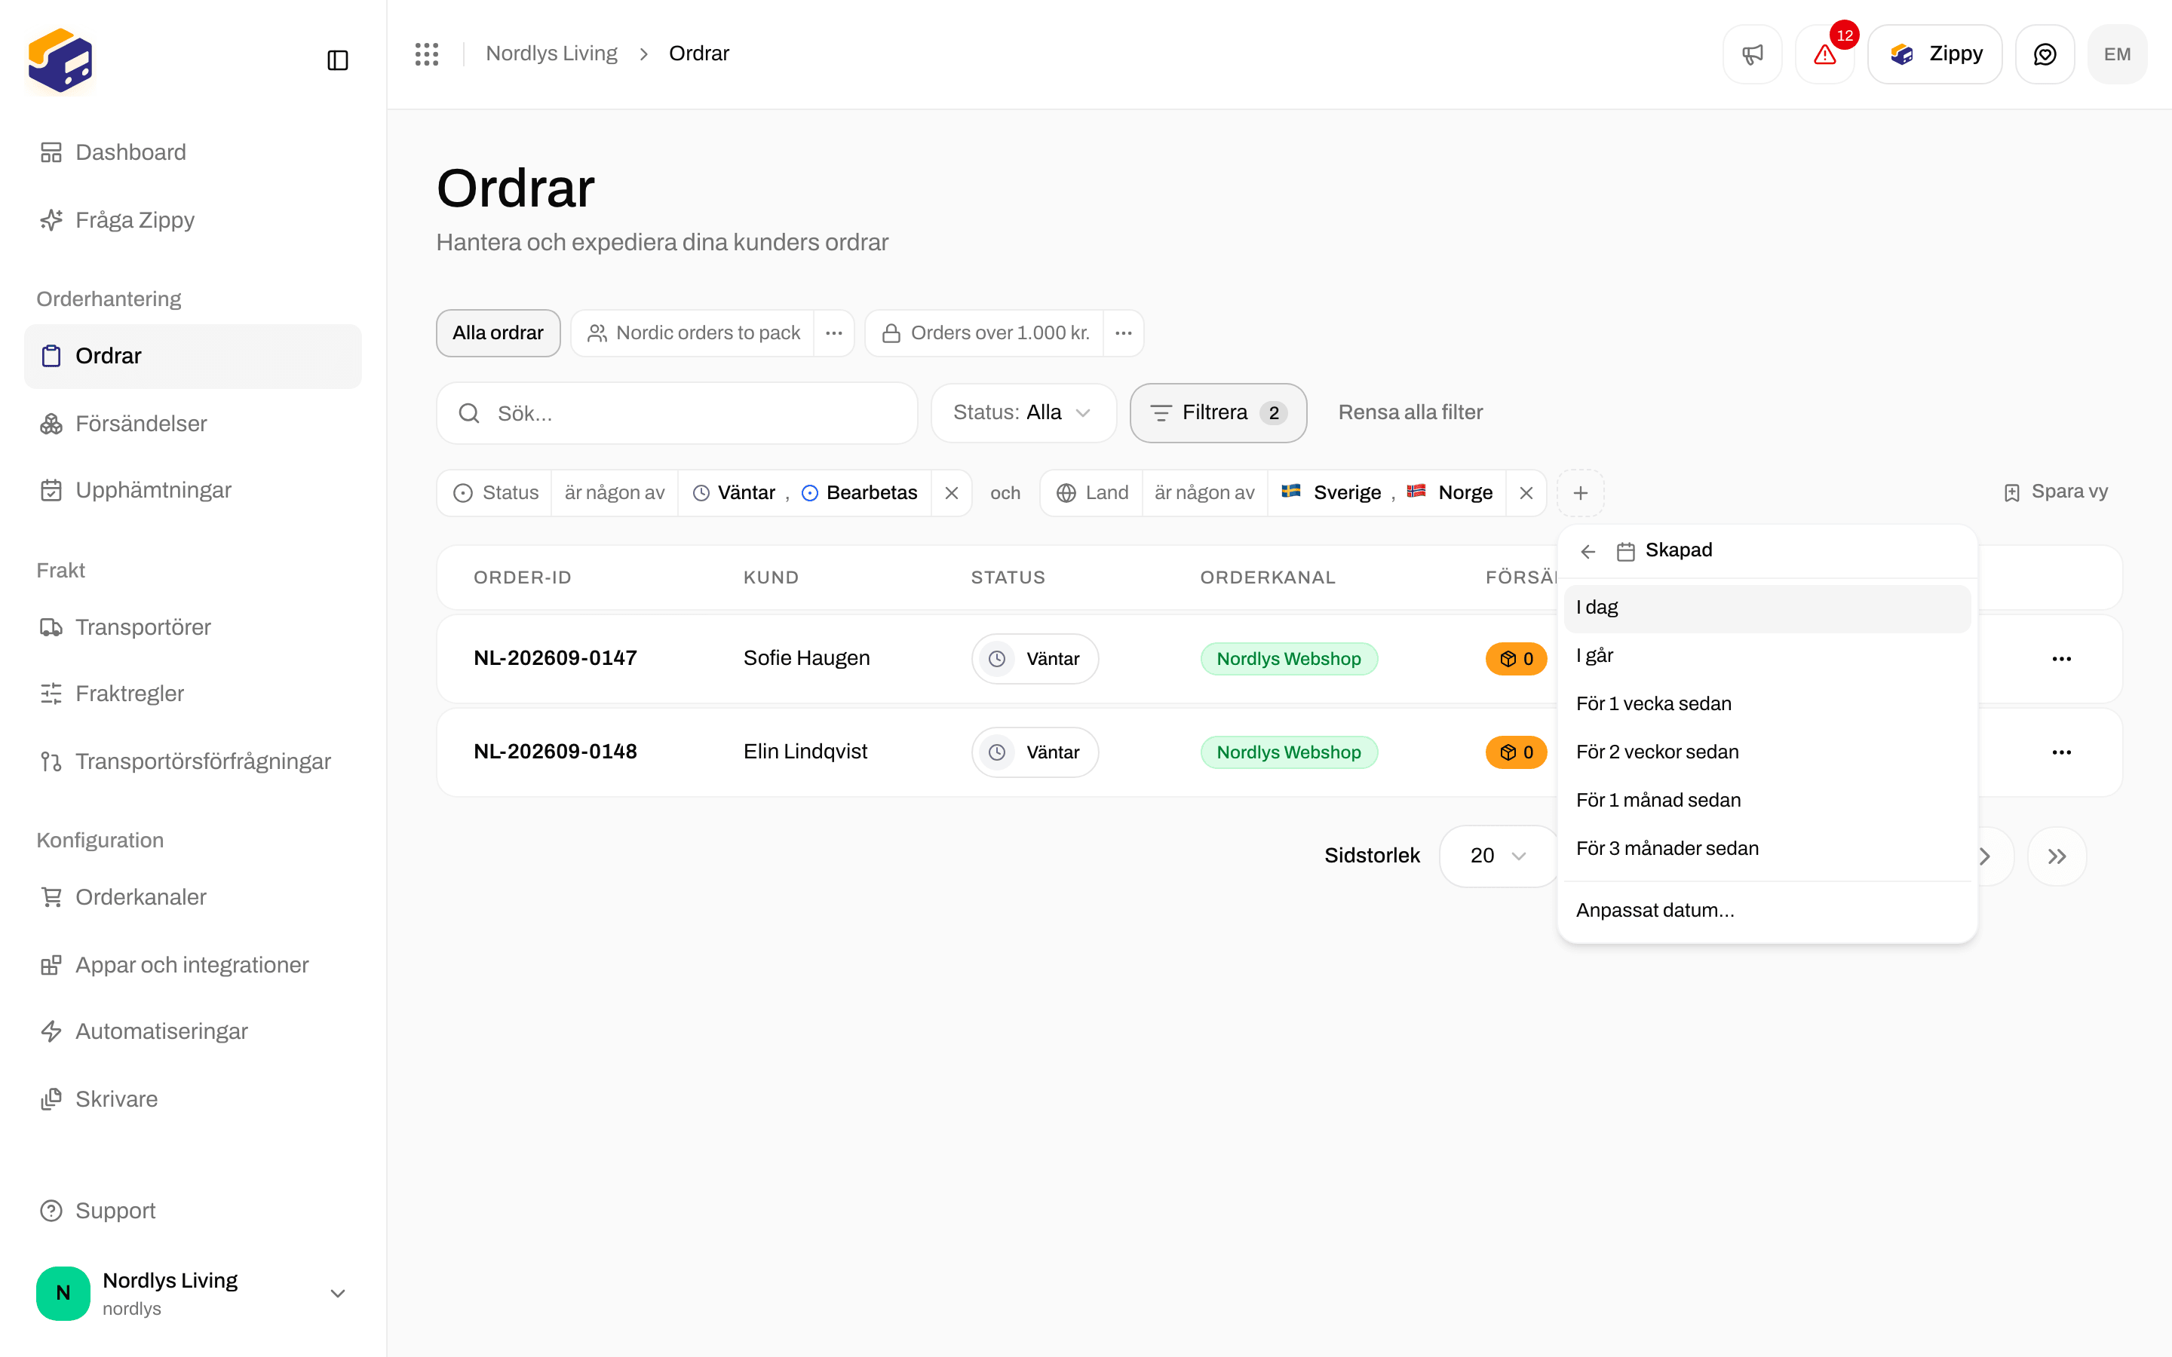2172x1357 pixels.
Task: Open Automatiseringar in the sidebar
Action: [192, 1031]
